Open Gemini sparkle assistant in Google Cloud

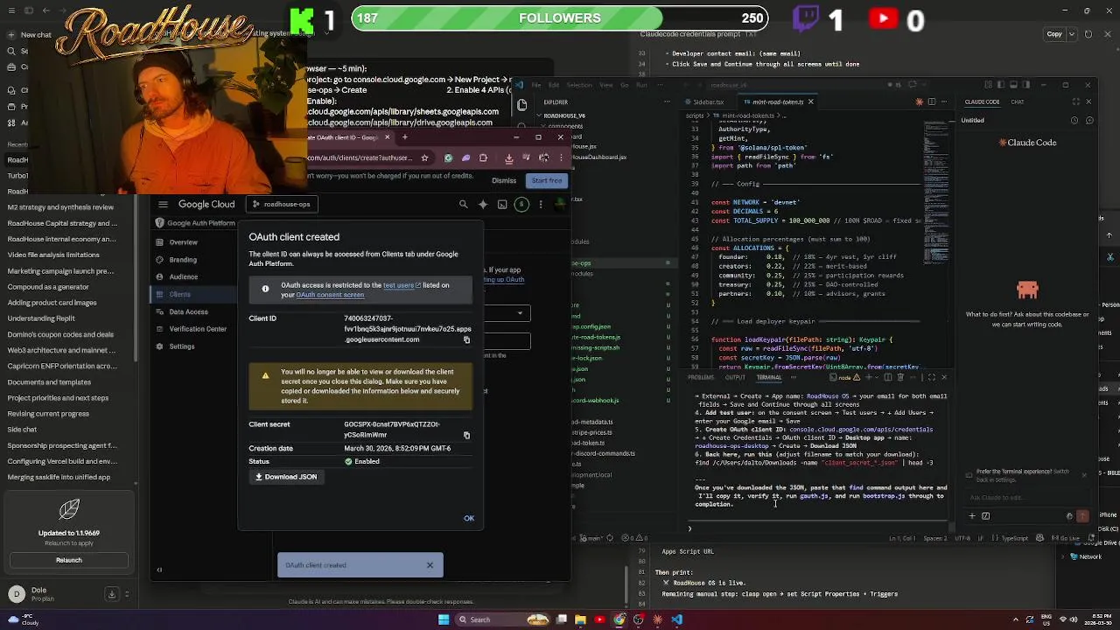[x=483, y=204]
